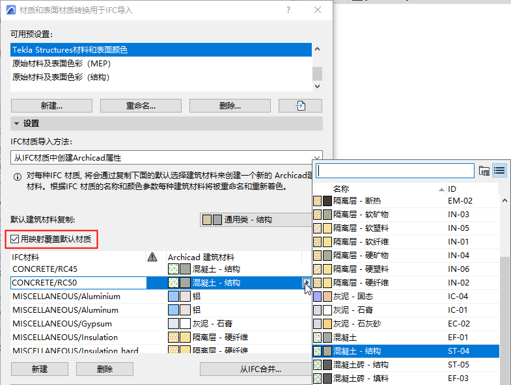Switch material popup to list view
Screen dimensions: 511x385
pos(499,170)
